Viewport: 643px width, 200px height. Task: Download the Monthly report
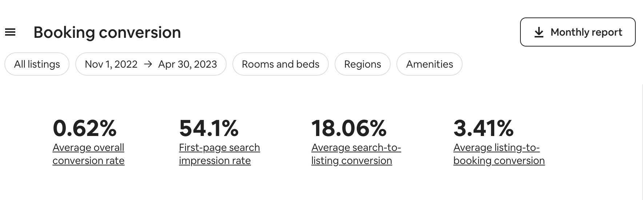[x=578, y=32]
